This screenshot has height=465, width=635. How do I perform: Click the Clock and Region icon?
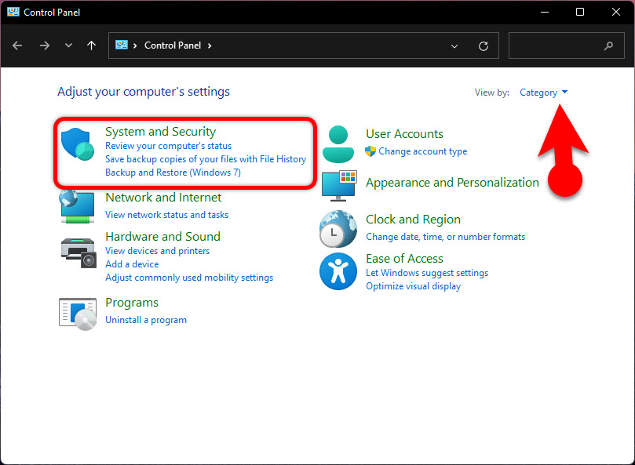(338, 229)
